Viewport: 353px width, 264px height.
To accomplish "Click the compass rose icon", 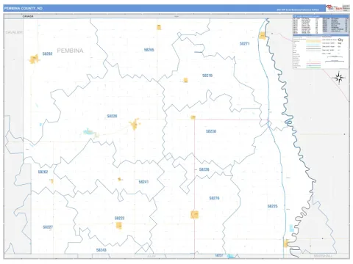I will 339,78.
